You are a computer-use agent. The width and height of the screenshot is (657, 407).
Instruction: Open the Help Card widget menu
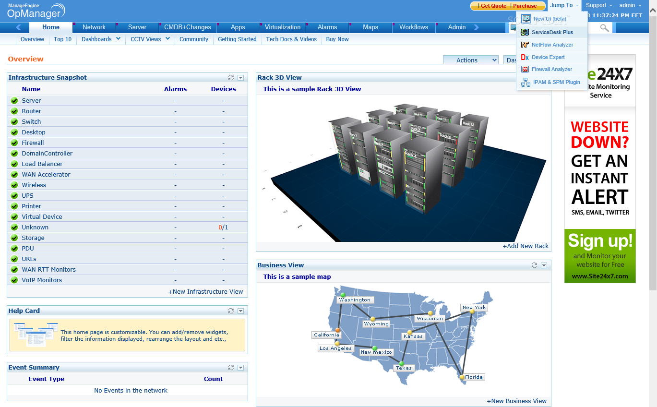241,311
